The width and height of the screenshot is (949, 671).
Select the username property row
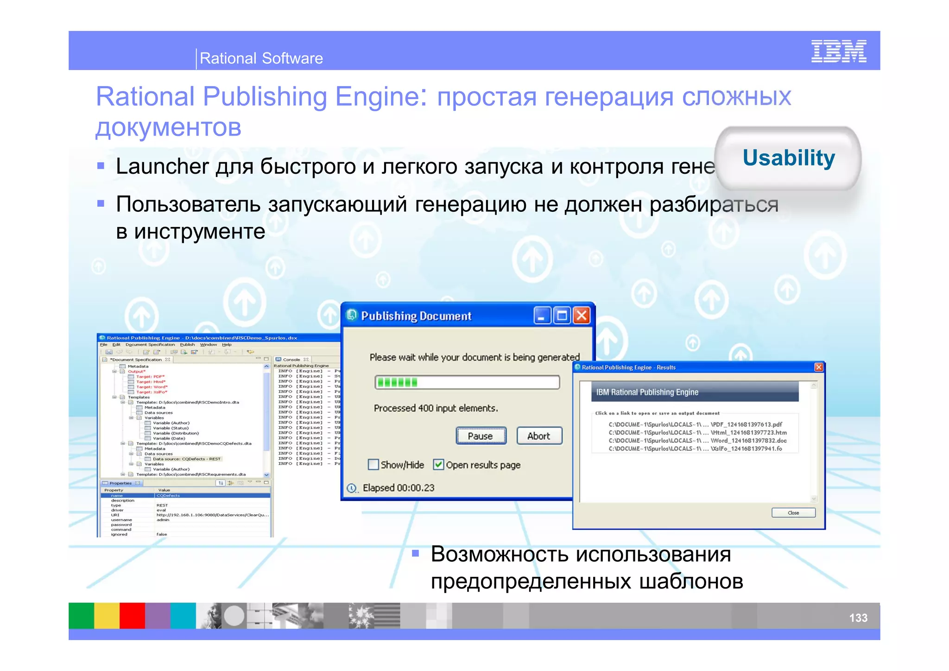pyautogui.click(x=185, y=520)
